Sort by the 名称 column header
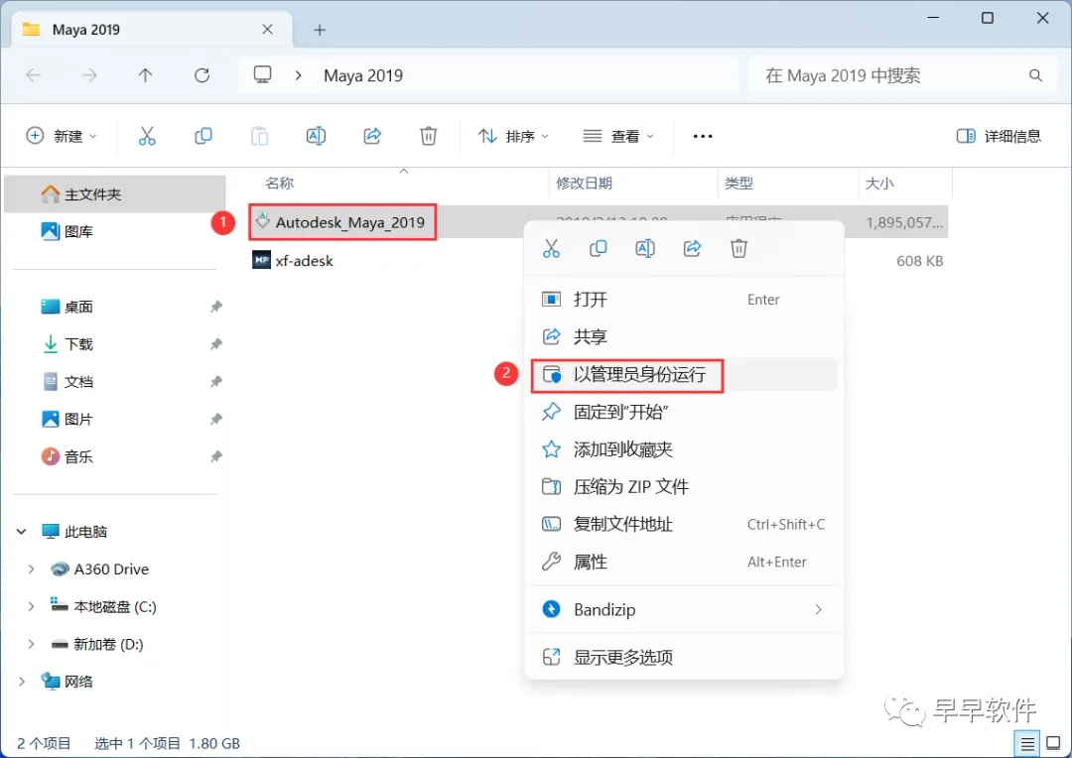1072x758 pixels. [279, 184]
